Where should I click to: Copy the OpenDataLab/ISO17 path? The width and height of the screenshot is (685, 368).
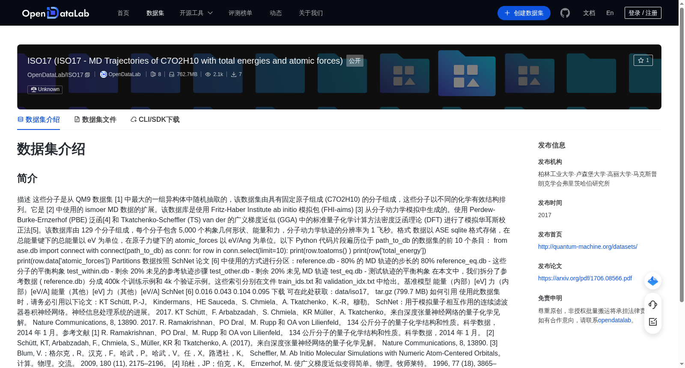click(87, 75)
